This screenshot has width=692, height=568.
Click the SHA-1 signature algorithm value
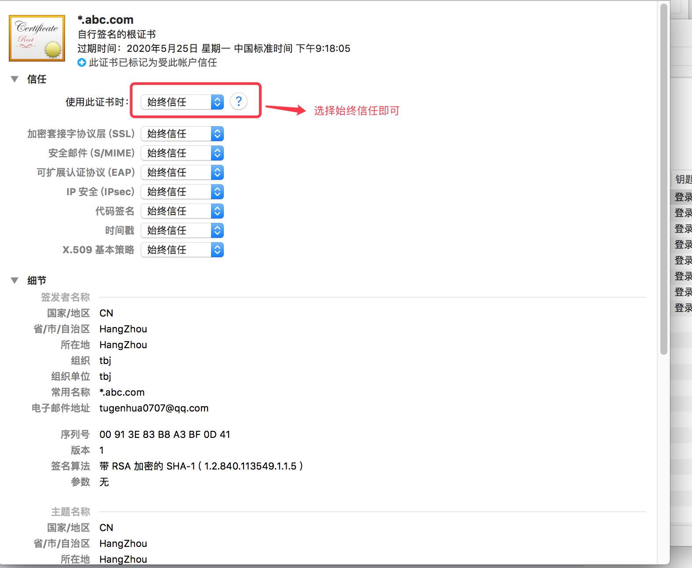pyautogui.click(x=201, y=466)
